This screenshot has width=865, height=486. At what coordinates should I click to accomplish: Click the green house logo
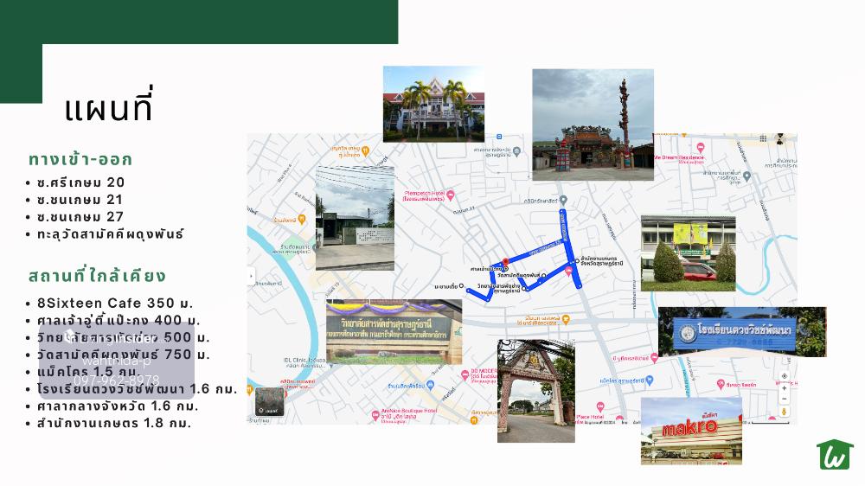[835, 454]
